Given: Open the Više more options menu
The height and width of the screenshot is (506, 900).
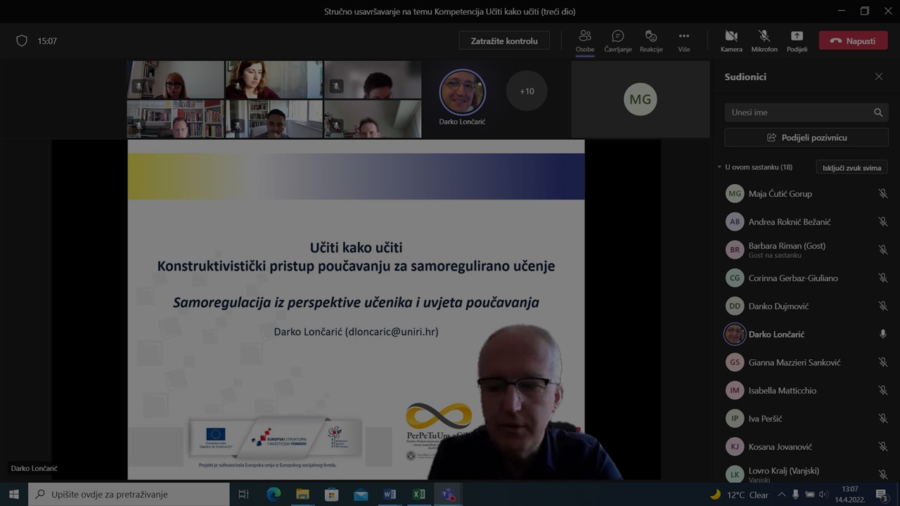Looking at the screenshot, I should [683, 41].
